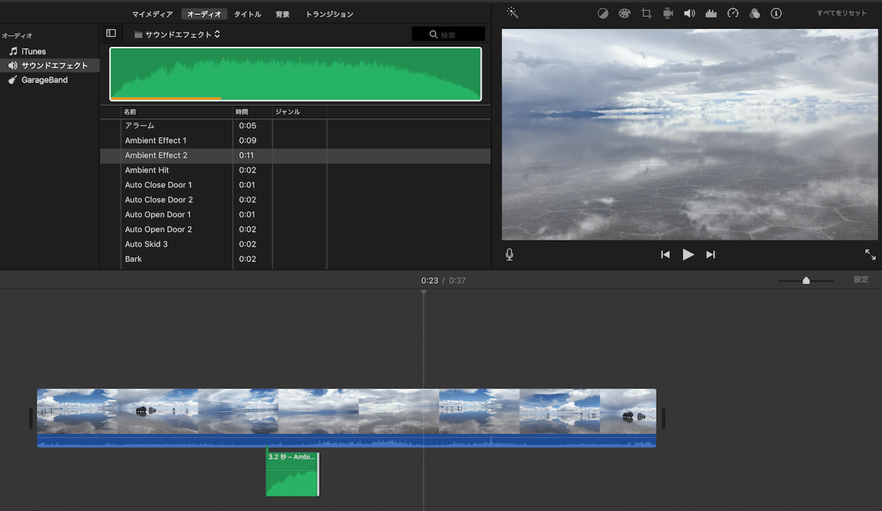
Task: Adjust the timeline zoom slider handle
Action: [806, 280]
